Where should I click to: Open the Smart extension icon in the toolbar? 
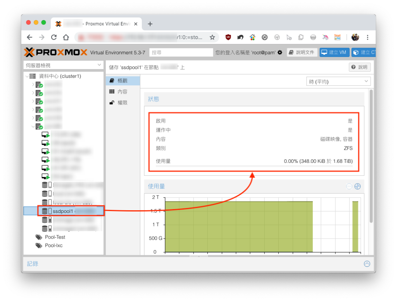click(x=337, y=37)
